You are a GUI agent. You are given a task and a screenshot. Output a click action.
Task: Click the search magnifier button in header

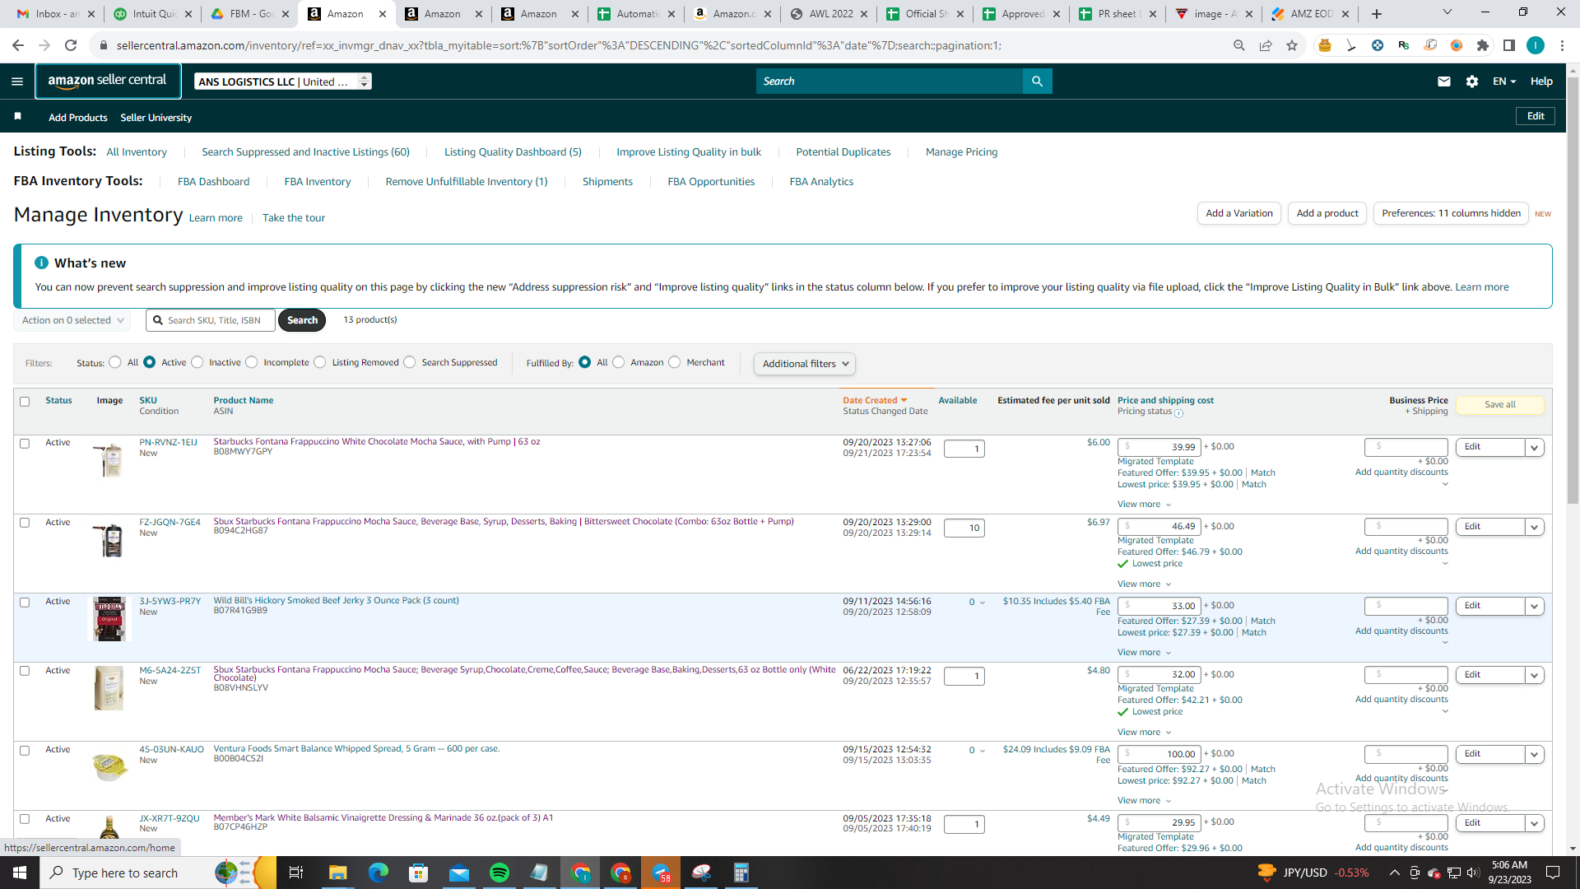(x=1037, y=81)
